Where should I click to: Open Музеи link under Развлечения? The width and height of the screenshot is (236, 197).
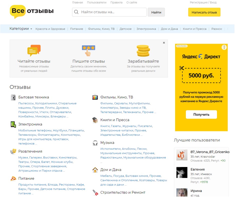point(23,157)
